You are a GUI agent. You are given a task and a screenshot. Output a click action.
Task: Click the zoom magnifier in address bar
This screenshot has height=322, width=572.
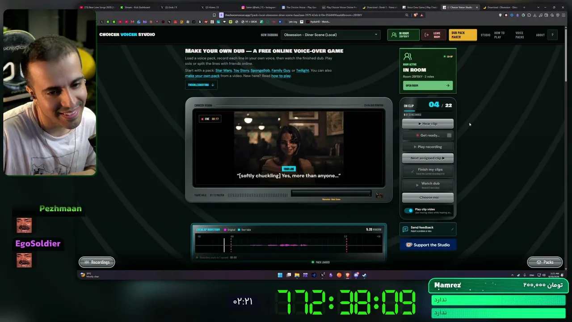(407, 15)
